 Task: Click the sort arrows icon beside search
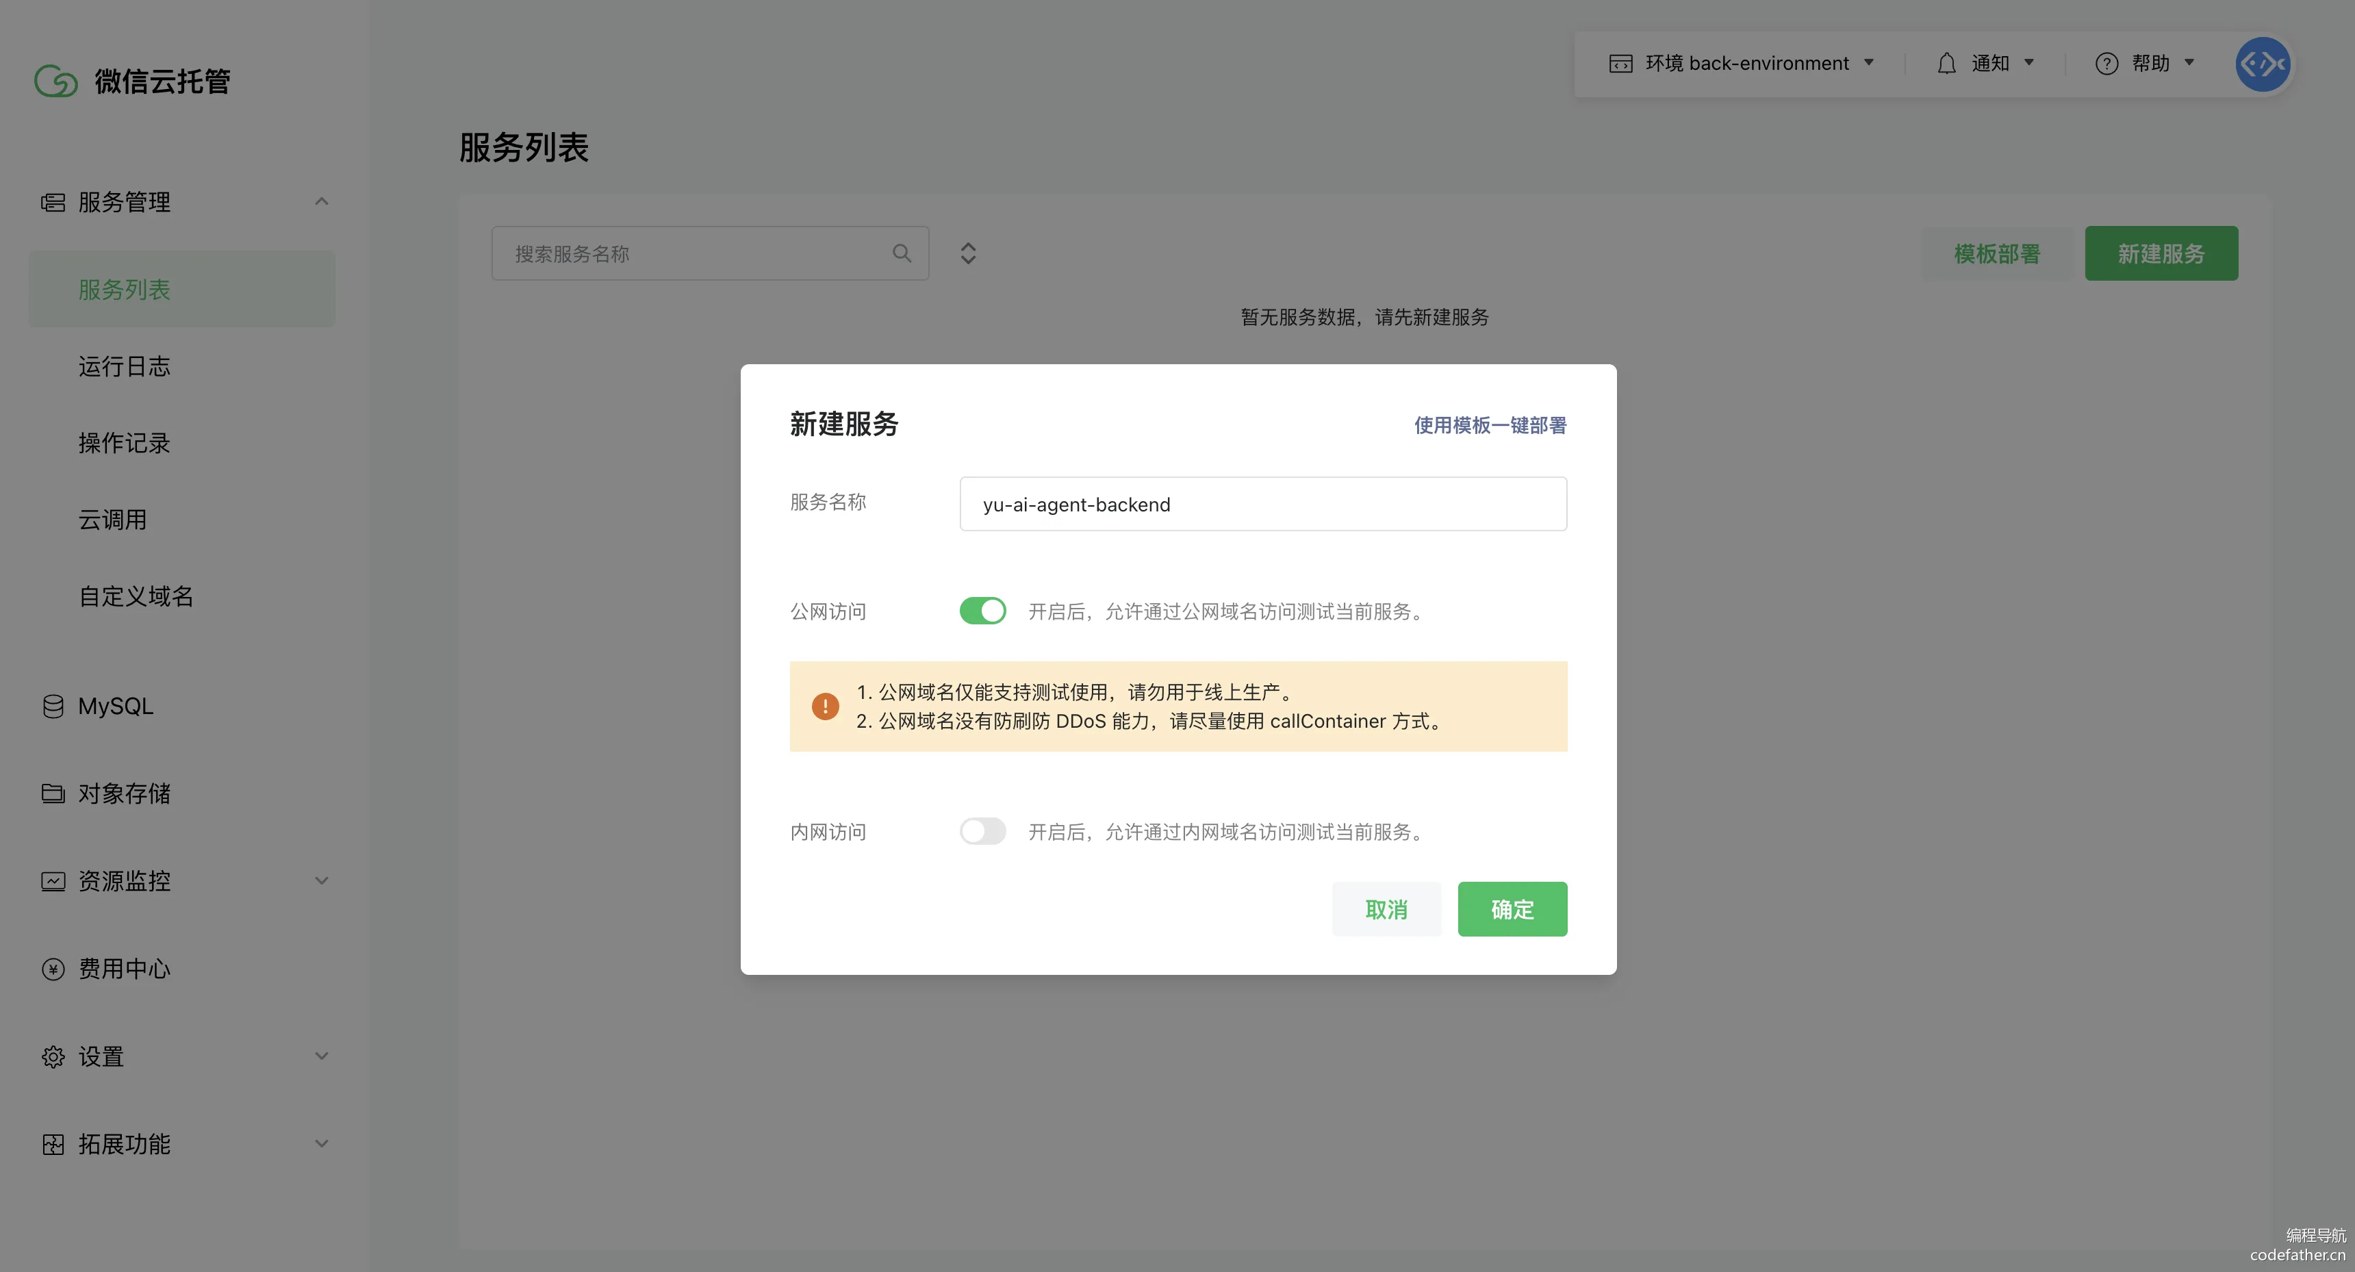(968, 253)
